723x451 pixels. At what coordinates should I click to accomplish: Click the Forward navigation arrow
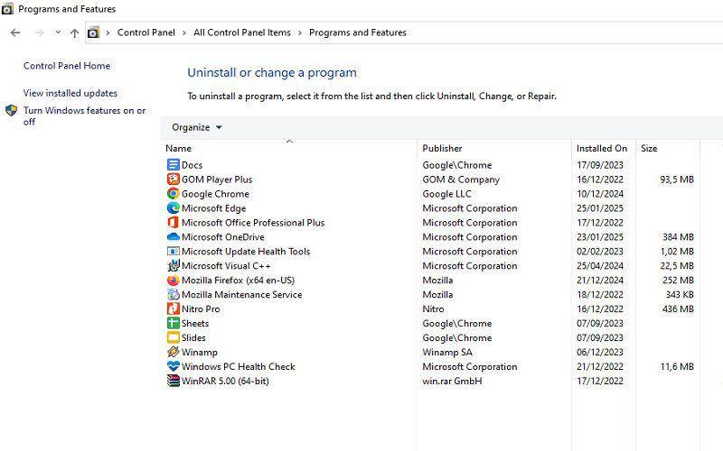click(39, 32)
